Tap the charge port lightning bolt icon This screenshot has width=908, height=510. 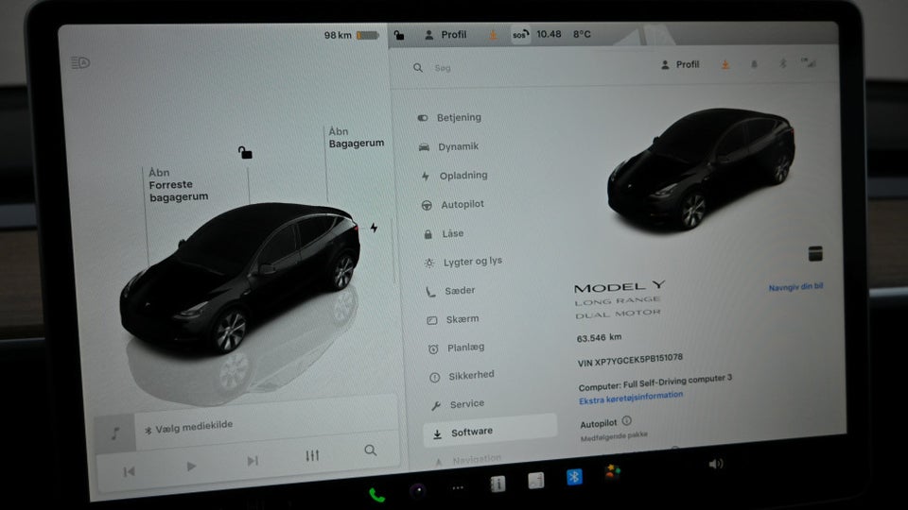[375, 228]
